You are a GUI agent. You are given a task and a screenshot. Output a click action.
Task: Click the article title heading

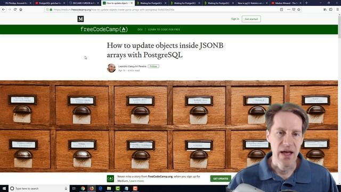coord(165,50)
